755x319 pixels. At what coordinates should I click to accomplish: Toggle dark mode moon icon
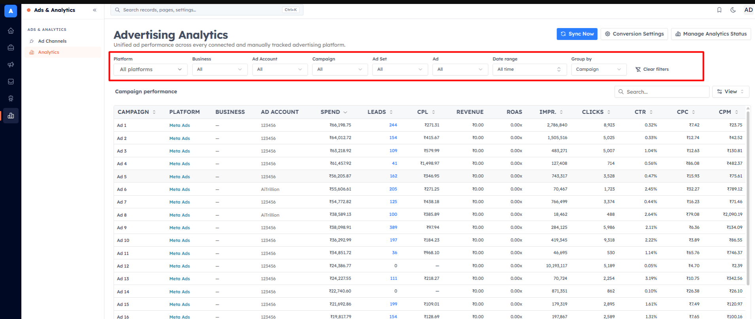coord(733,10)
